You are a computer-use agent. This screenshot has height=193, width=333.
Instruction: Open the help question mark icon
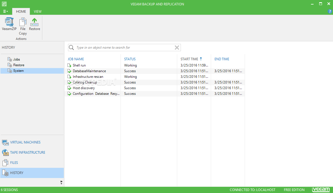coord(330,12)
